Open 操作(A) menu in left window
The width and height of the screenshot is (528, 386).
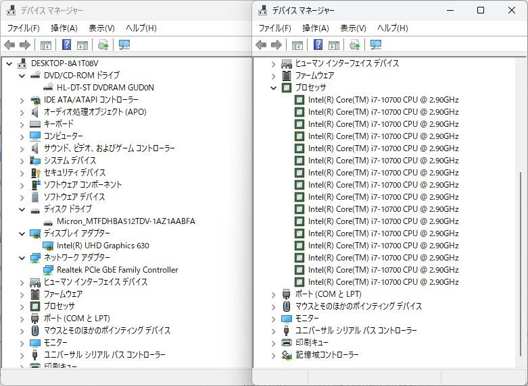click(x=64, y=28)
